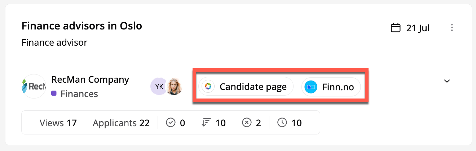Open the Finn.no channel
476x151 pixels.
(338, 87)
